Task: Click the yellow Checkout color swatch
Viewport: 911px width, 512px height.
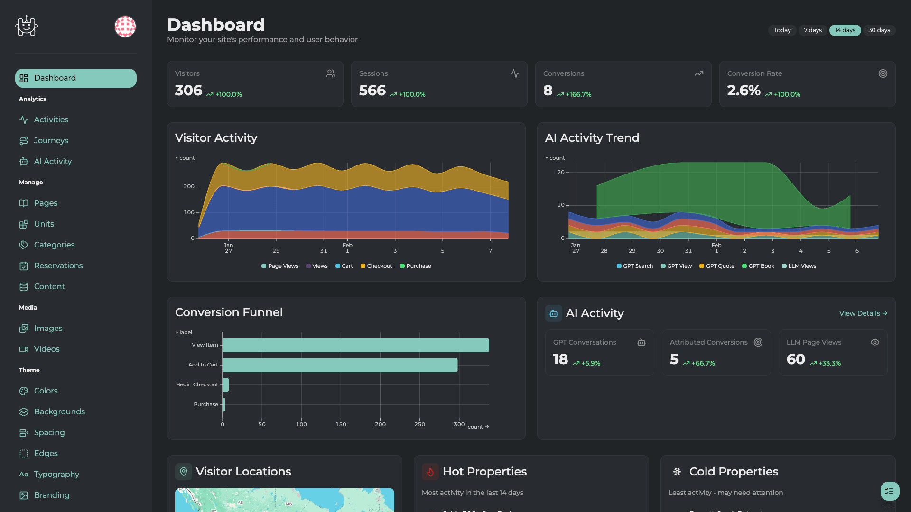Action: coord(363,266)
